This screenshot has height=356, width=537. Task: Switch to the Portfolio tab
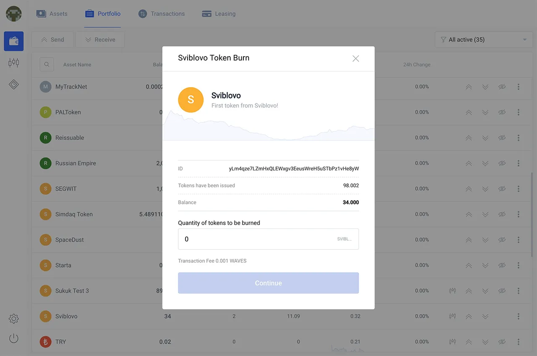[103, 14]
